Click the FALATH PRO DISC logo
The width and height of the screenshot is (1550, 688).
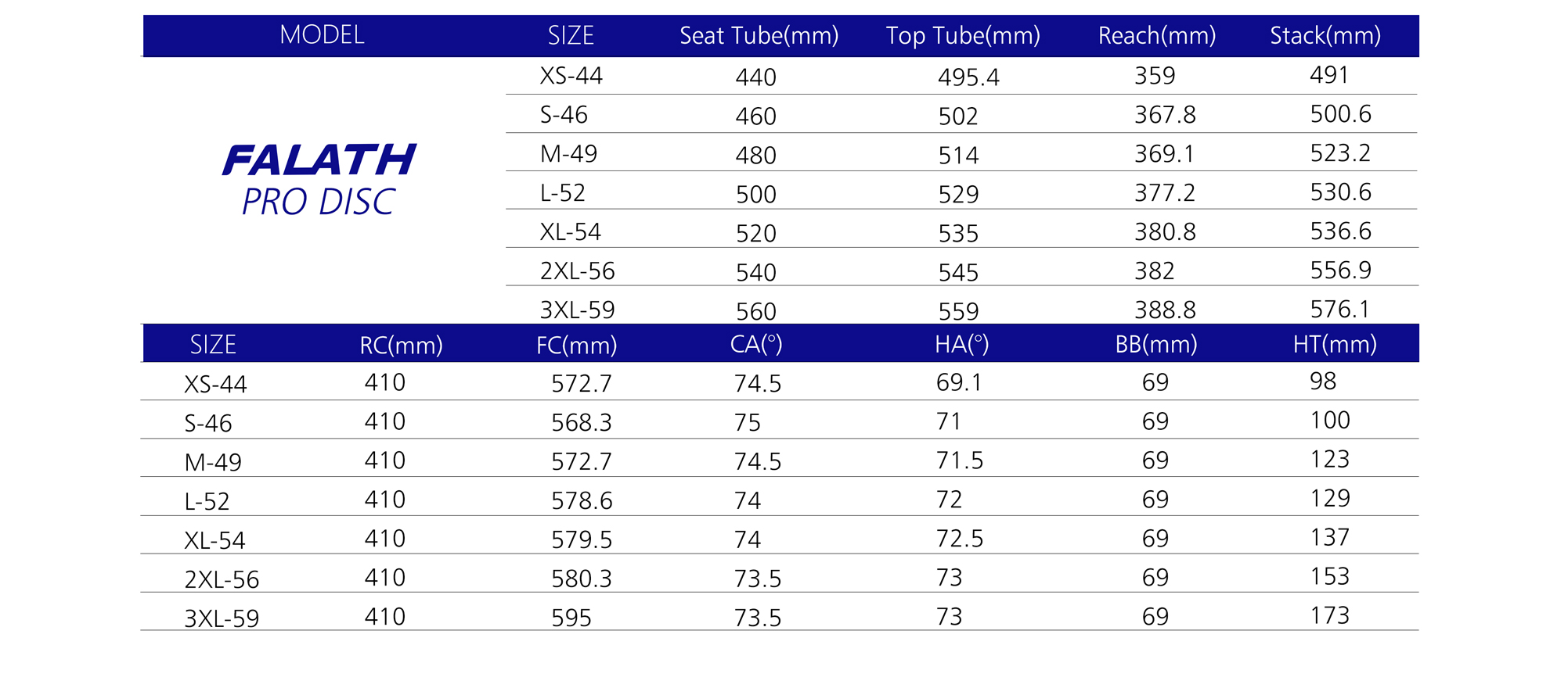(319, 181)
